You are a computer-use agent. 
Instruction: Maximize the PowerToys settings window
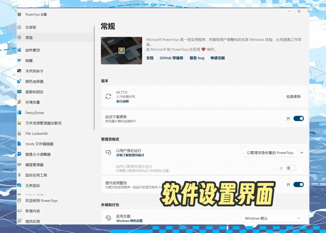tap(299, 11)
